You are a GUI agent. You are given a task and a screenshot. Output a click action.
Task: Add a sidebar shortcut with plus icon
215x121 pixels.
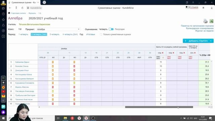(x=3, y=100)
